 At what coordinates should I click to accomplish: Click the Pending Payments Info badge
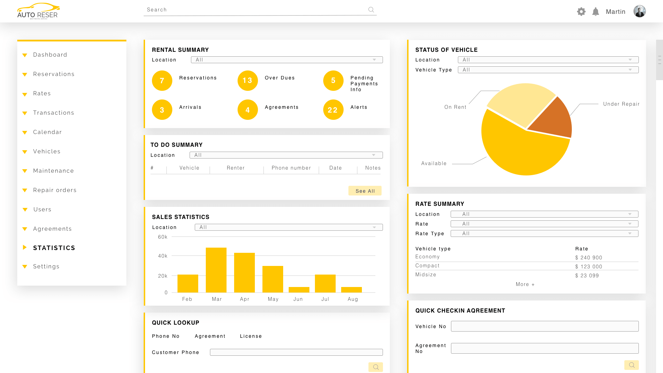(333, 80)
